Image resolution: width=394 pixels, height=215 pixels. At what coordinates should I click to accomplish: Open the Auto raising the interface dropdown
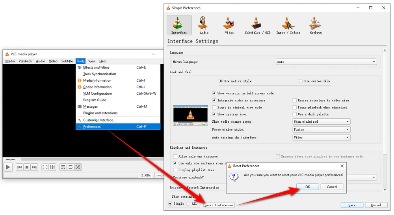[322, 138]
